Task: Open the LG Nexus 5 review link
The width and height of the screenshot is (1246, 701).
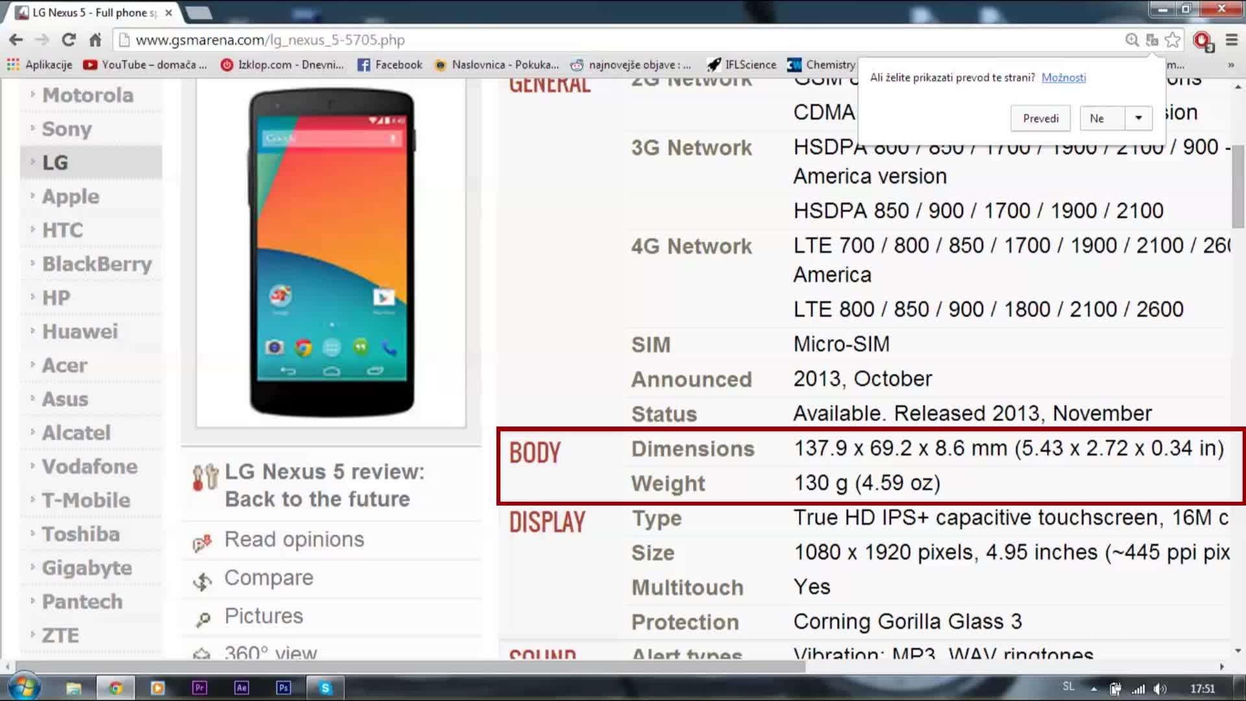Action: point(324,486)
